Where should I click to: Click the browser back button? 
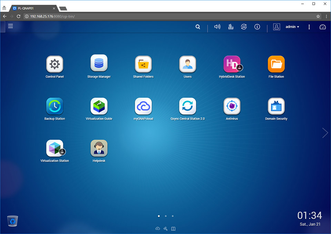coord(5,16)
